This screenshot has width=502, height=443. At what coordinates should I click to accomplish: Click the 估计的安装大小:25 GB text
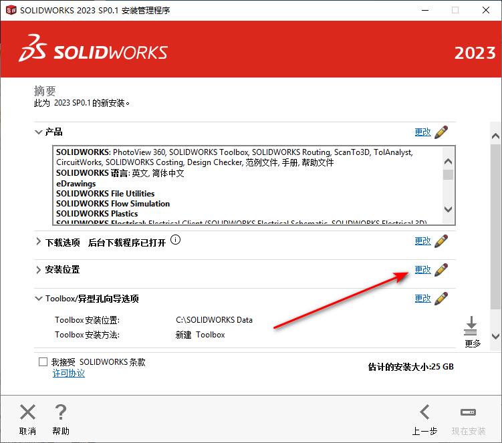410,367
